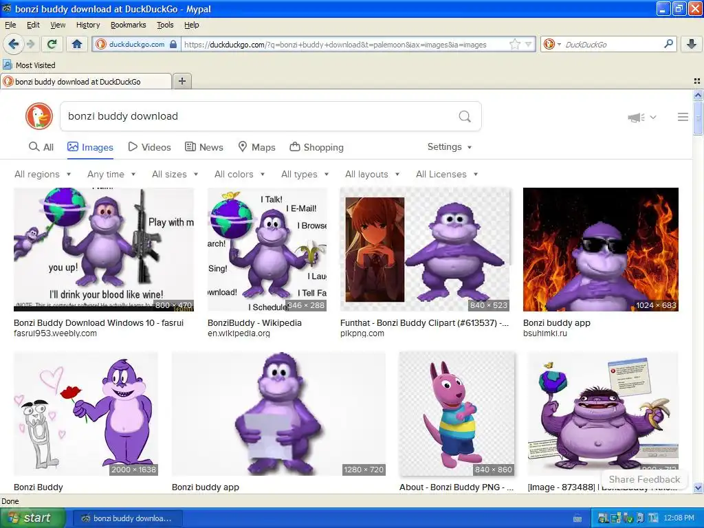The image size is (704, 528).
Task: Expand the Any time filter
Action: click(111, 174)
